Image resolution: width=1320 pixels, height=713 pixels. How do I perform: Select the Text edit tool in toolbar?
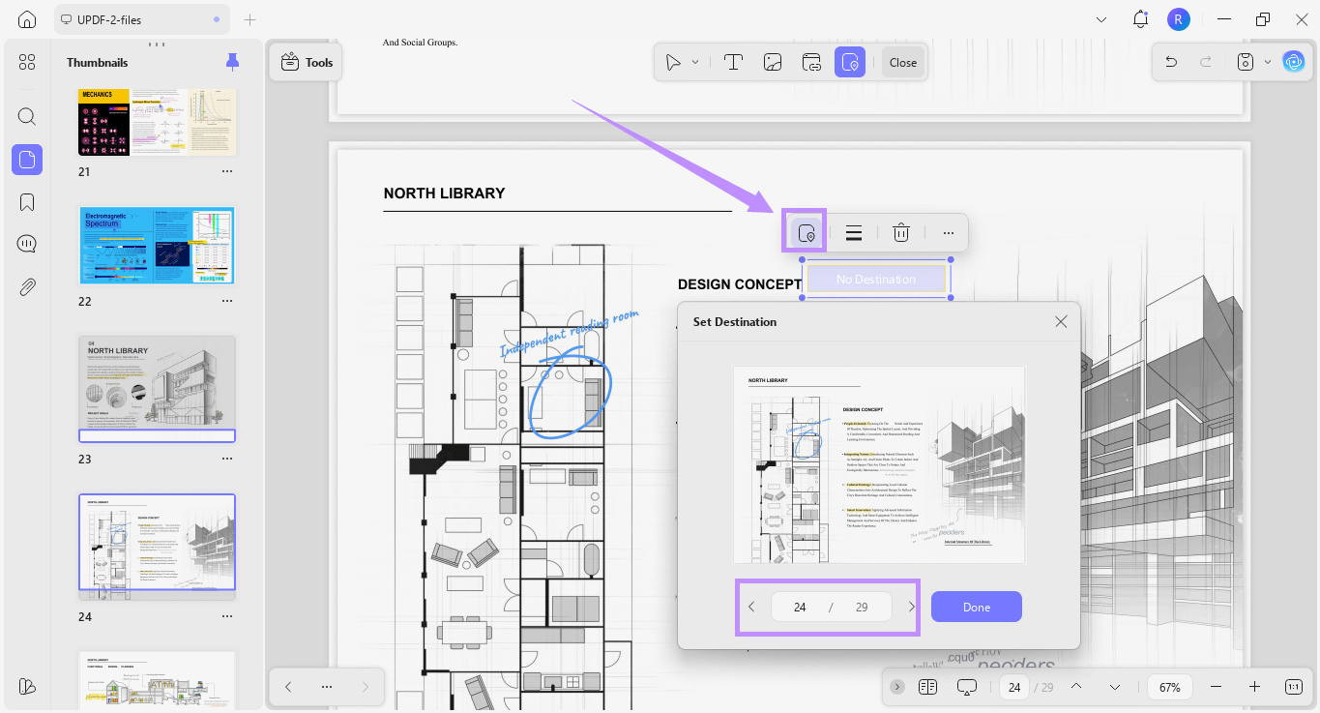pos(733,62)
